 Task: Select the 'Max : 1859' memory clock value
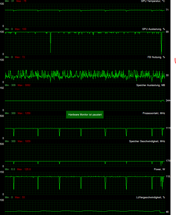24,141
